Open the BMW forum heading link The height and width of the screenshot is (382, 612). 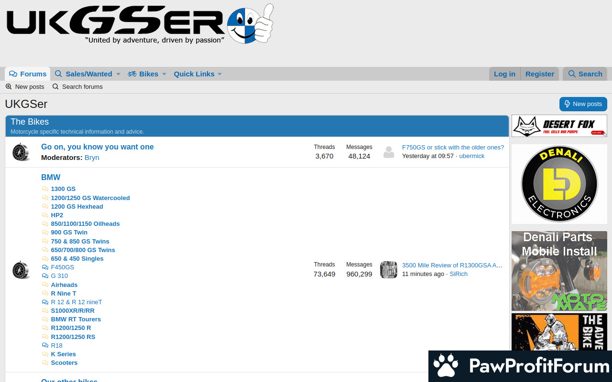(x=51, y=178)
